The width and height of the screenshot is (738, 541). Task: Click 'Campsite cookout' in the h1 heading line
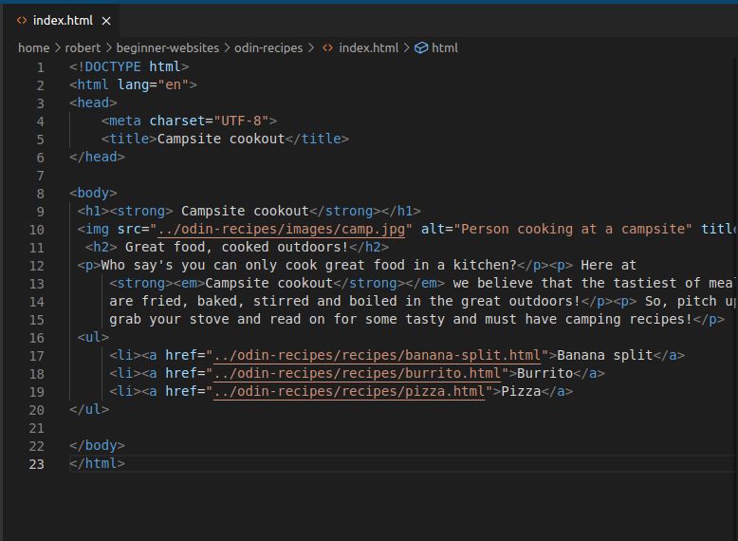246,211
